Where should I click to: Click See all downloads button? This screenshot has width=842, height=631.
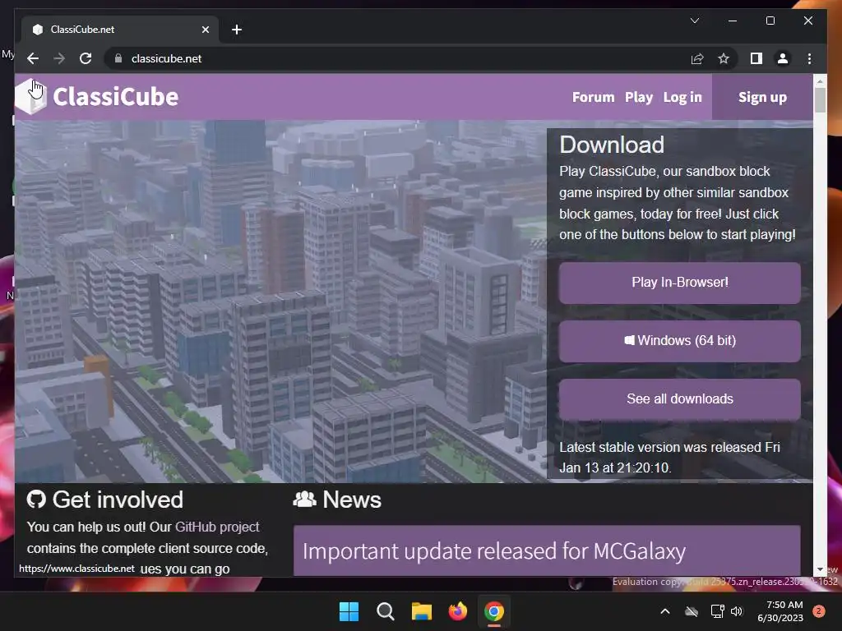[x=679, y=399]
